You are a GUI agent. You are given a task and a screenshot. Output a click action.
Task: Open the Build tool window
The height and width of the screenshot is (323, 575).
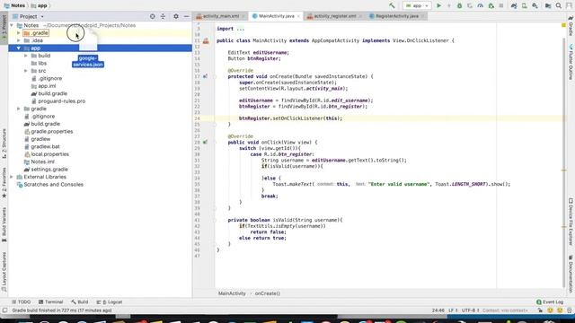coord(80,302)
